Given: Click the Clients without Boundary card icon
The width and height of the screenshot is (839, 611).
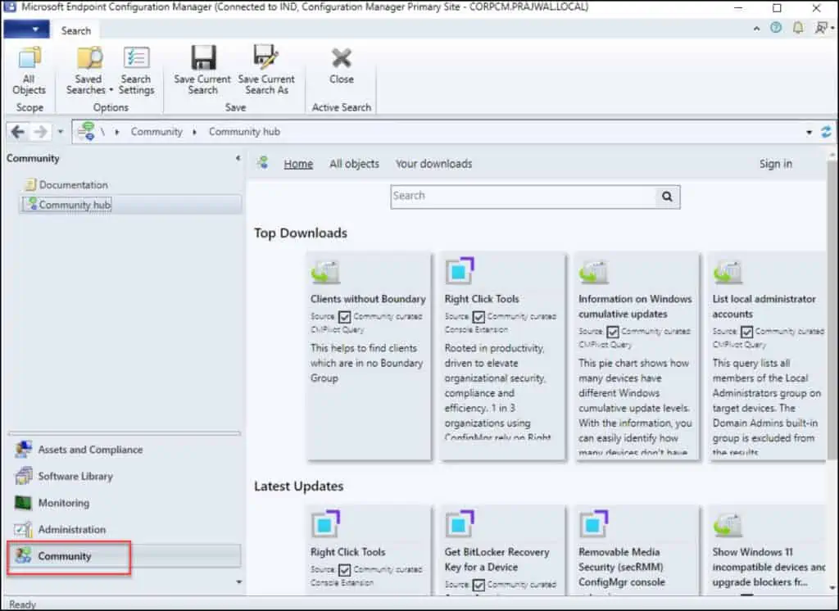Looking at the screenshot, I should [x=325, y=272].
